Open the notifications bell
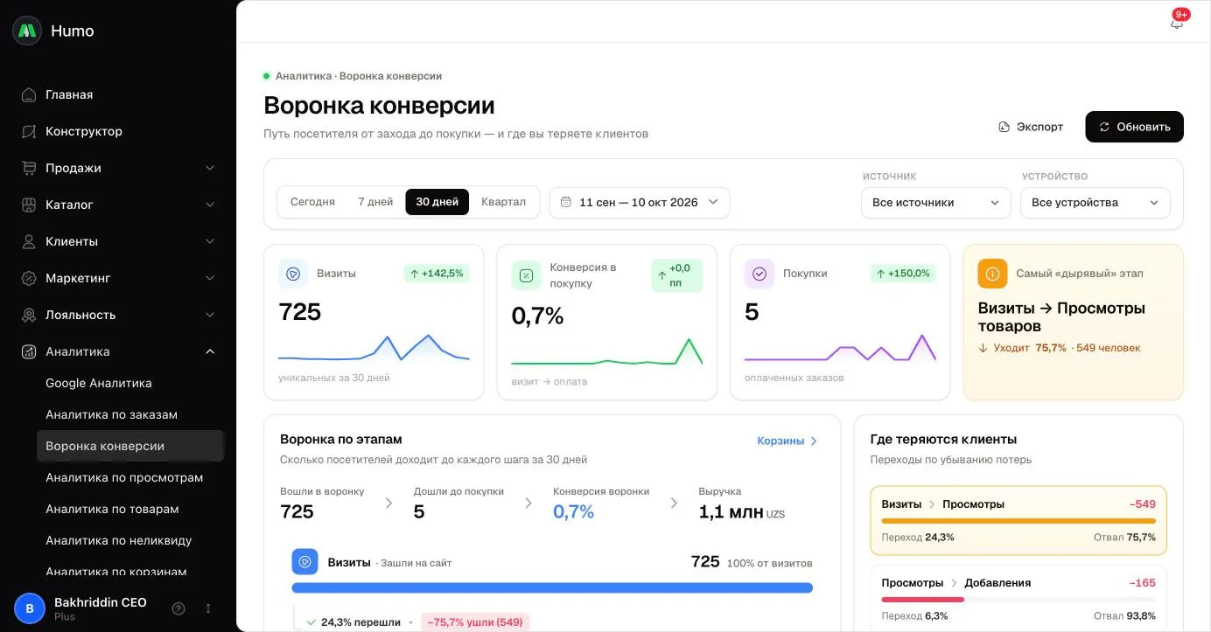1211x632 pixels. 1177,23
